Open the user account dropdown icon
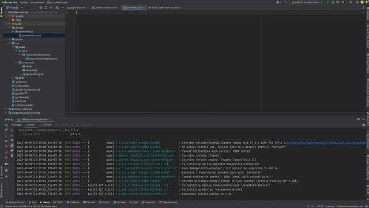Screen dimensions: 369x208 (278, 2)
